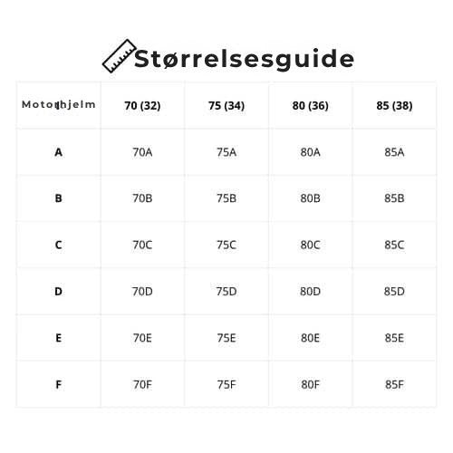The width and height of the screenshot is (453, 453).
Task: Select row label A
Action: pos(59,152)
